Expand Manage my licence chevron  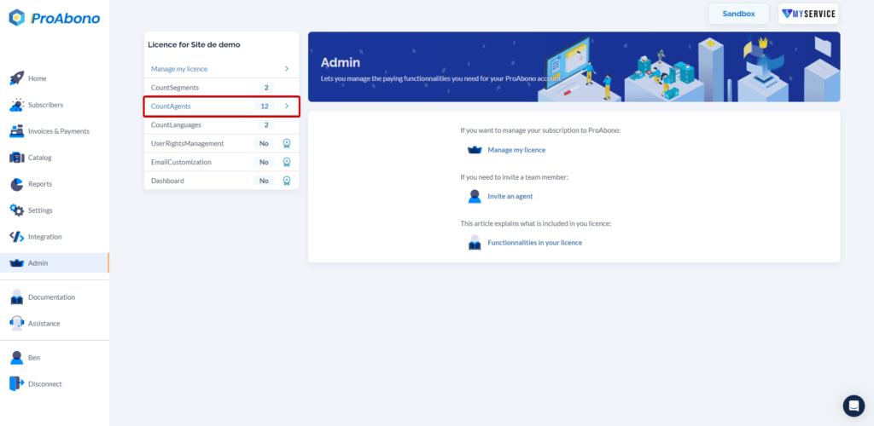pos(287,69)
